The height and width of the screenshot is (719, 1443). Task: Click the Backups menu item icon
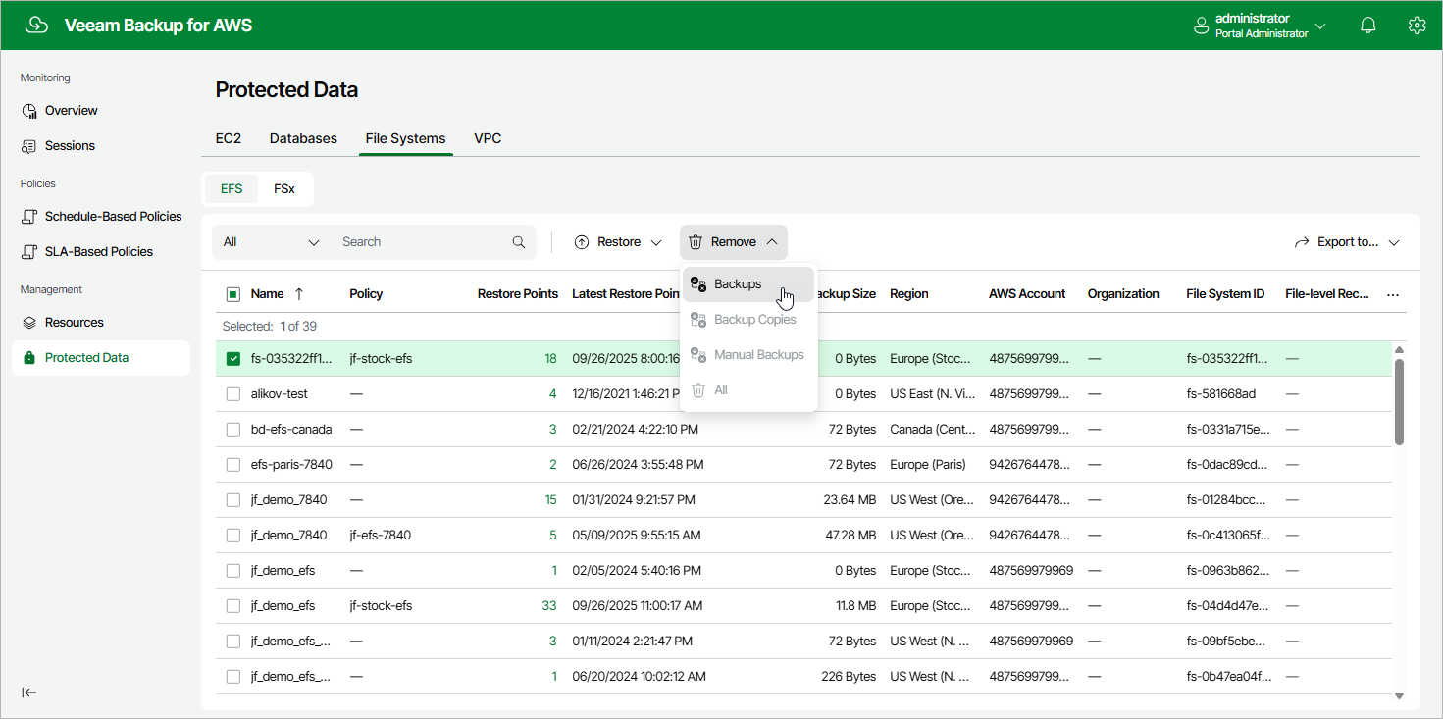pos(698,284)
